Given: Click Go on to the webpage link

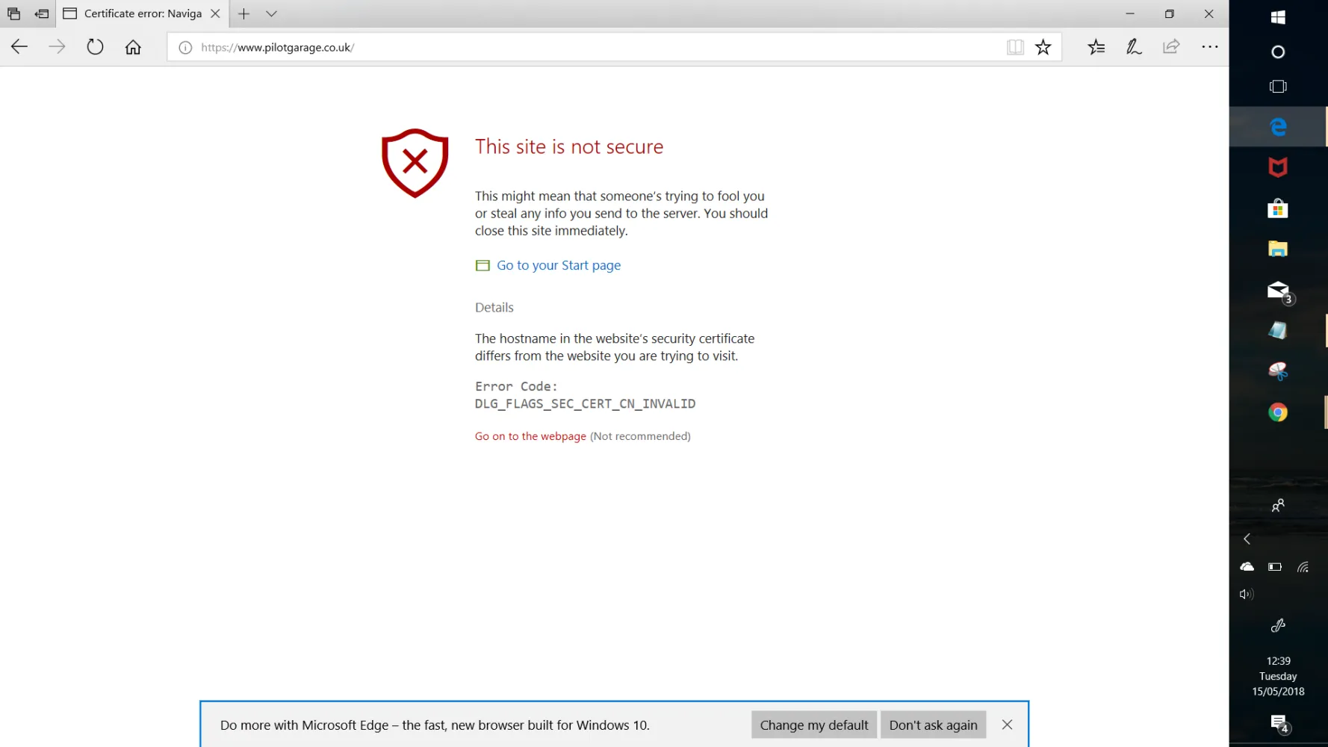Looking at the screenshot, I should pyautogui.click(x=530, y=436).
